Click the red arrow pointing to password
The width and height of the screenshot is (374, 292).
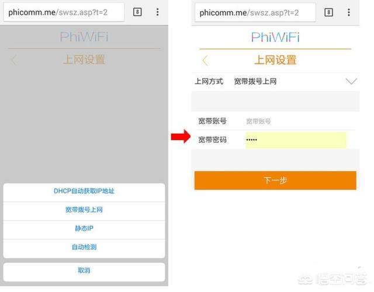coord(181,136)
